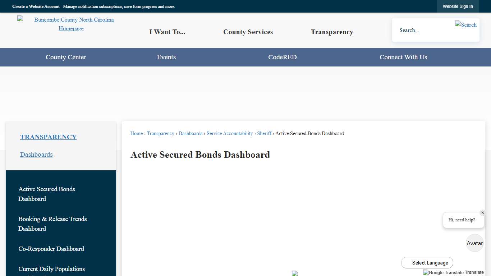Viewport: 491px width, 276px height.
Task: Click the Avatar chat assistant icon
Action: [x=474, y=243]
